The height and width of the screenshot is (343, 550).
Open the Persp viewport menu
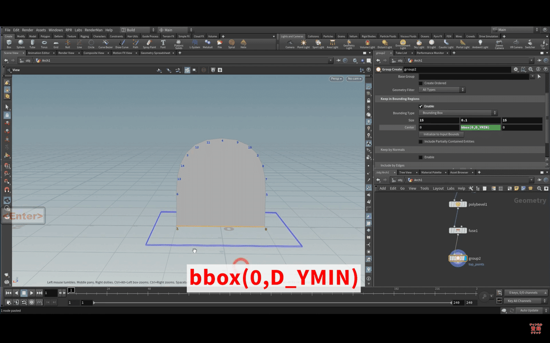tap(336, 79)
